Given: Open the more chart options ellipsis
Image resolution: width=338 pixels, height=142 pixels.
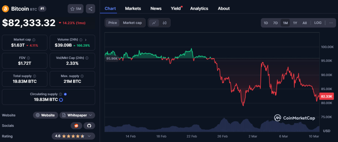Looking at the screenshot, I should click(331, 23).
